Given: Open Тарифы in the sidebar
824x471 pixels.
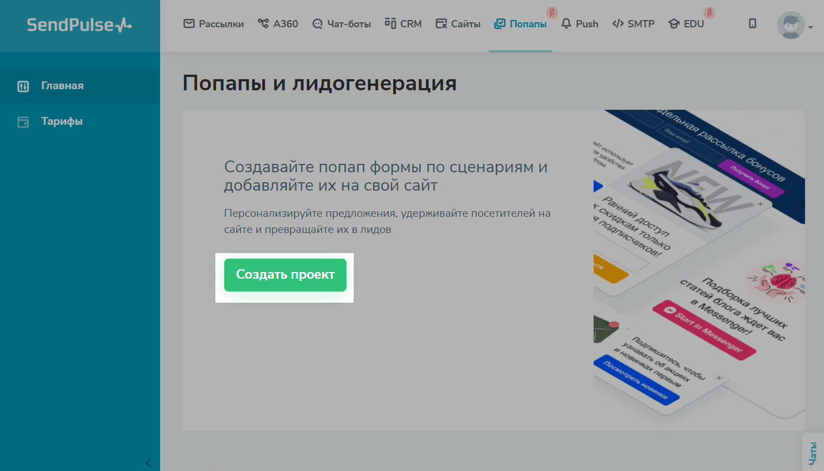Looking at the screenshot, I should tap(62, 122).
